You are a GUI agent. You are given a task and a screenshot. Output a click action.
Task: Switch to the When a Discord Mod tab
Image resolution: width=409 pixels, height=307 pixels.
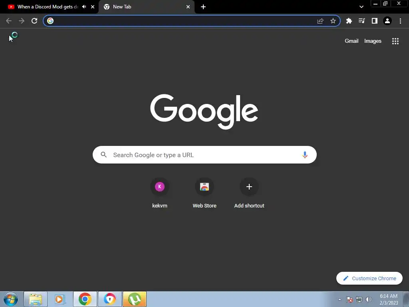click(x=47, y=7)
